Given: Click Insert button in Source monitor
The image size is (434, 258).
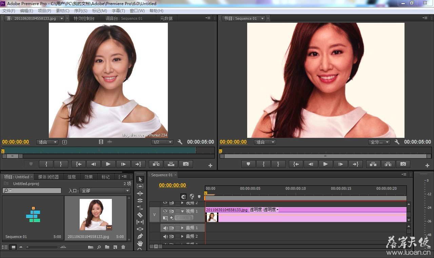Looking at the screenshot, I should click(x=156, y=164).
